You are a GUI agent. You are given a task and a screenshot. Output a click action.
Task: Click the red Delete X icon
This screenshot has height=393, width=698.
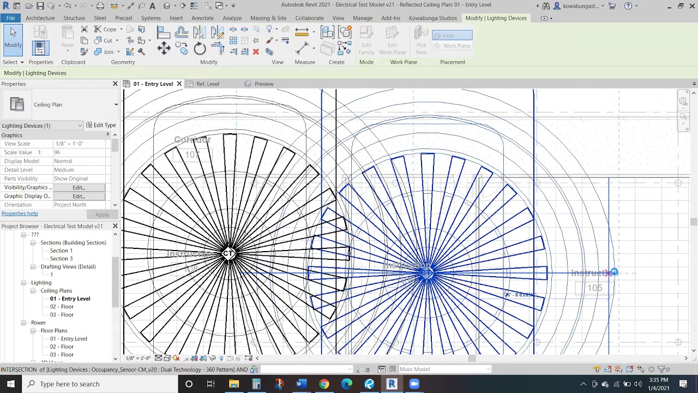[x=256, y=52]
